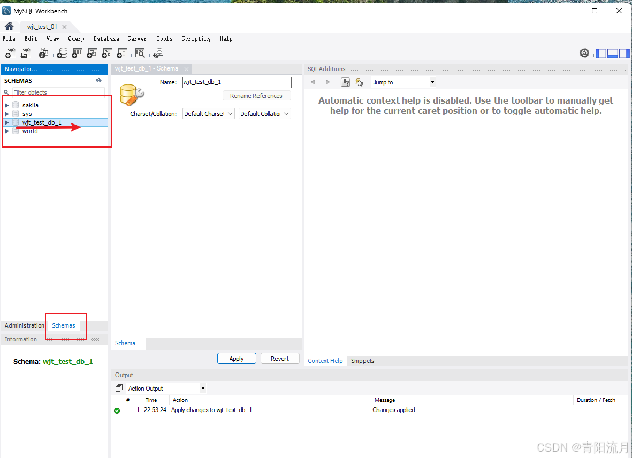Open the Database menu
The height and width of the screenshot is (458, 632).
click(106, 38)
